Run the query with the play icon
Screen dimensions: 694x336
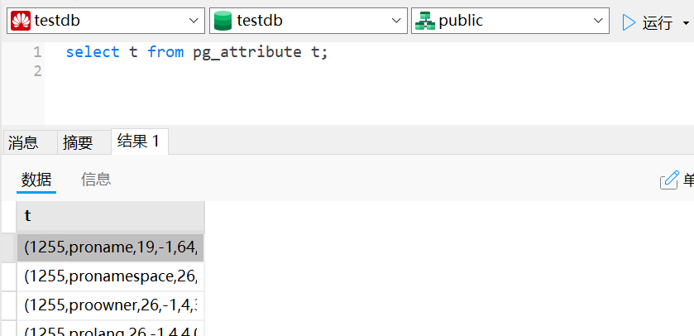point(629,22)
